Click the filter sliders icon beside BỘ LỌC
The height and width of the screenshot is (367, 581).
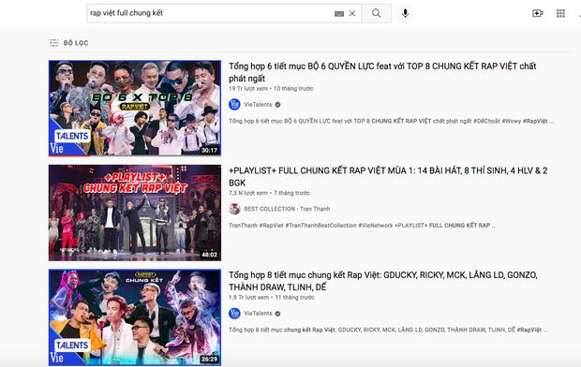tap(53, 43)
